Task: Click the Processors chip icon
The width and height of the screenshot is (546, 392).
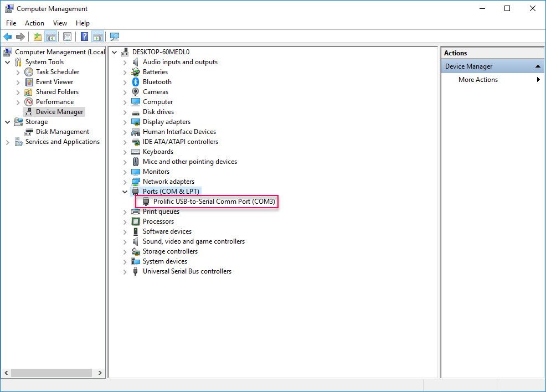Action: tap(136, 221)
